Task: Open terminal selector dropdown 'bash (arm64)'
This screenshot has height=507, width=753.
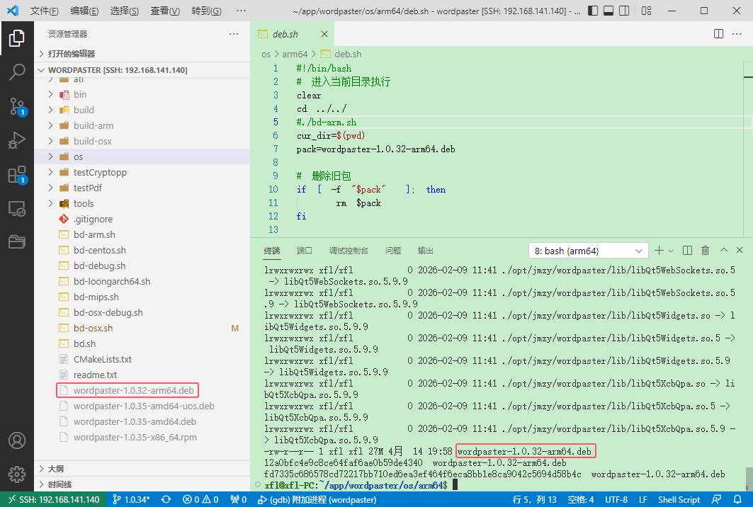Action: tap(588, 251)
